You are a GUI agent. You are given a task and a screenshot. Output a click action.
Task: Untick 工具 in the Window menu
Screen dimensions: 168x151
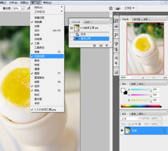point(47,43)
